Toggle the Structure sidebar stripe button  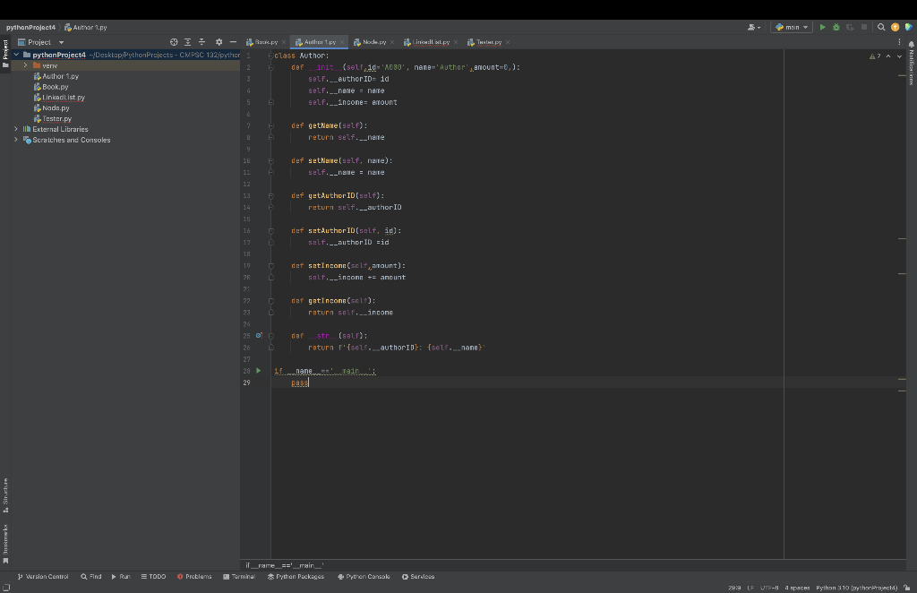pyautogui.click(x=5, y=495)
